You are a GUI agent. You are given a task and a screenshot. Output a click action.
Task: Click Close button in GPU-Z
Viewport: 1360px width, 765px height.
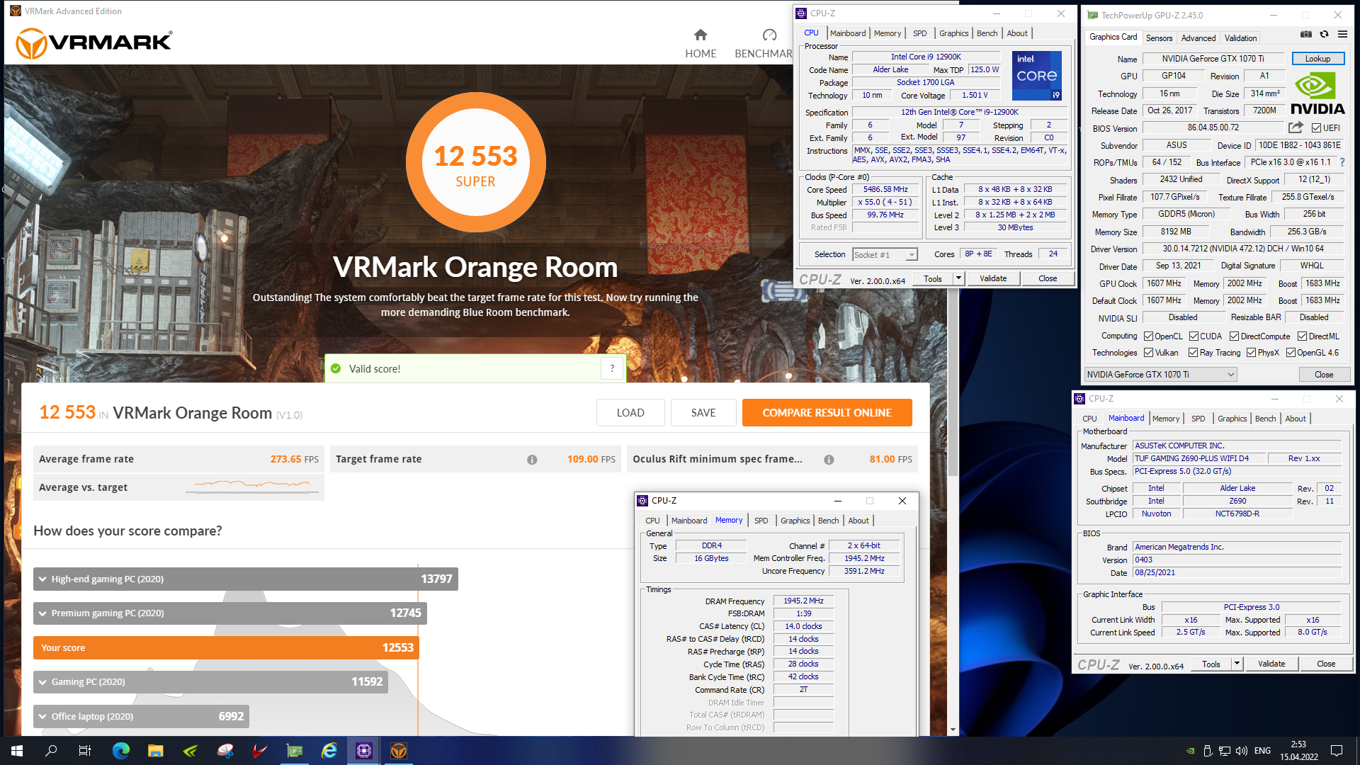pyautogui.click(x=1324, y=375)
